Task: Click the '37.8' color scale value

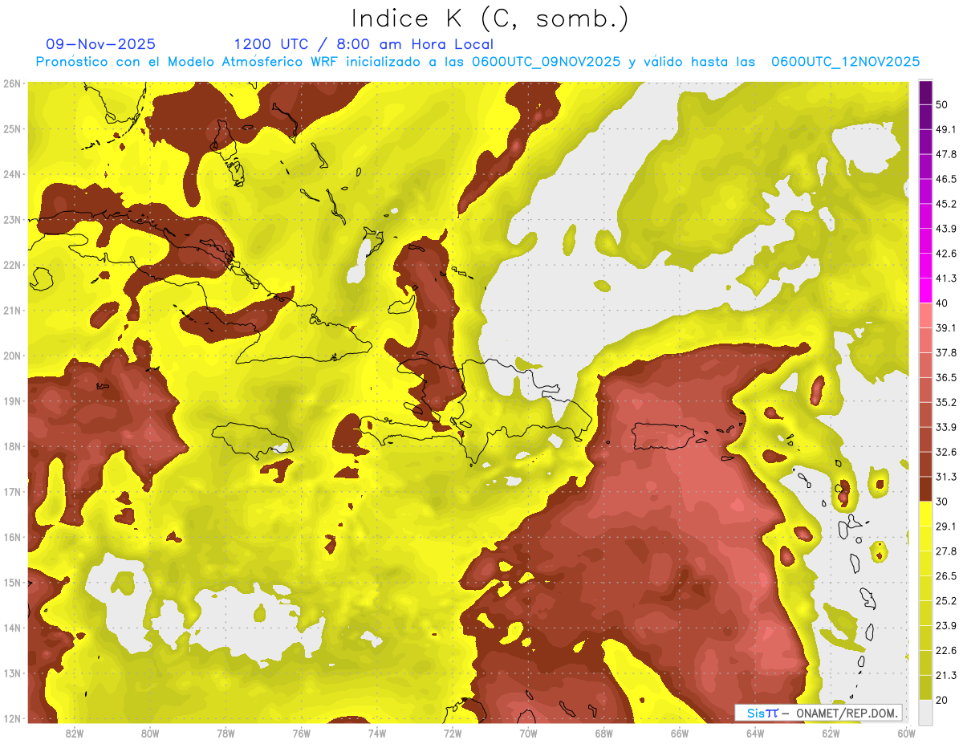Action: [x=946, y=352]
